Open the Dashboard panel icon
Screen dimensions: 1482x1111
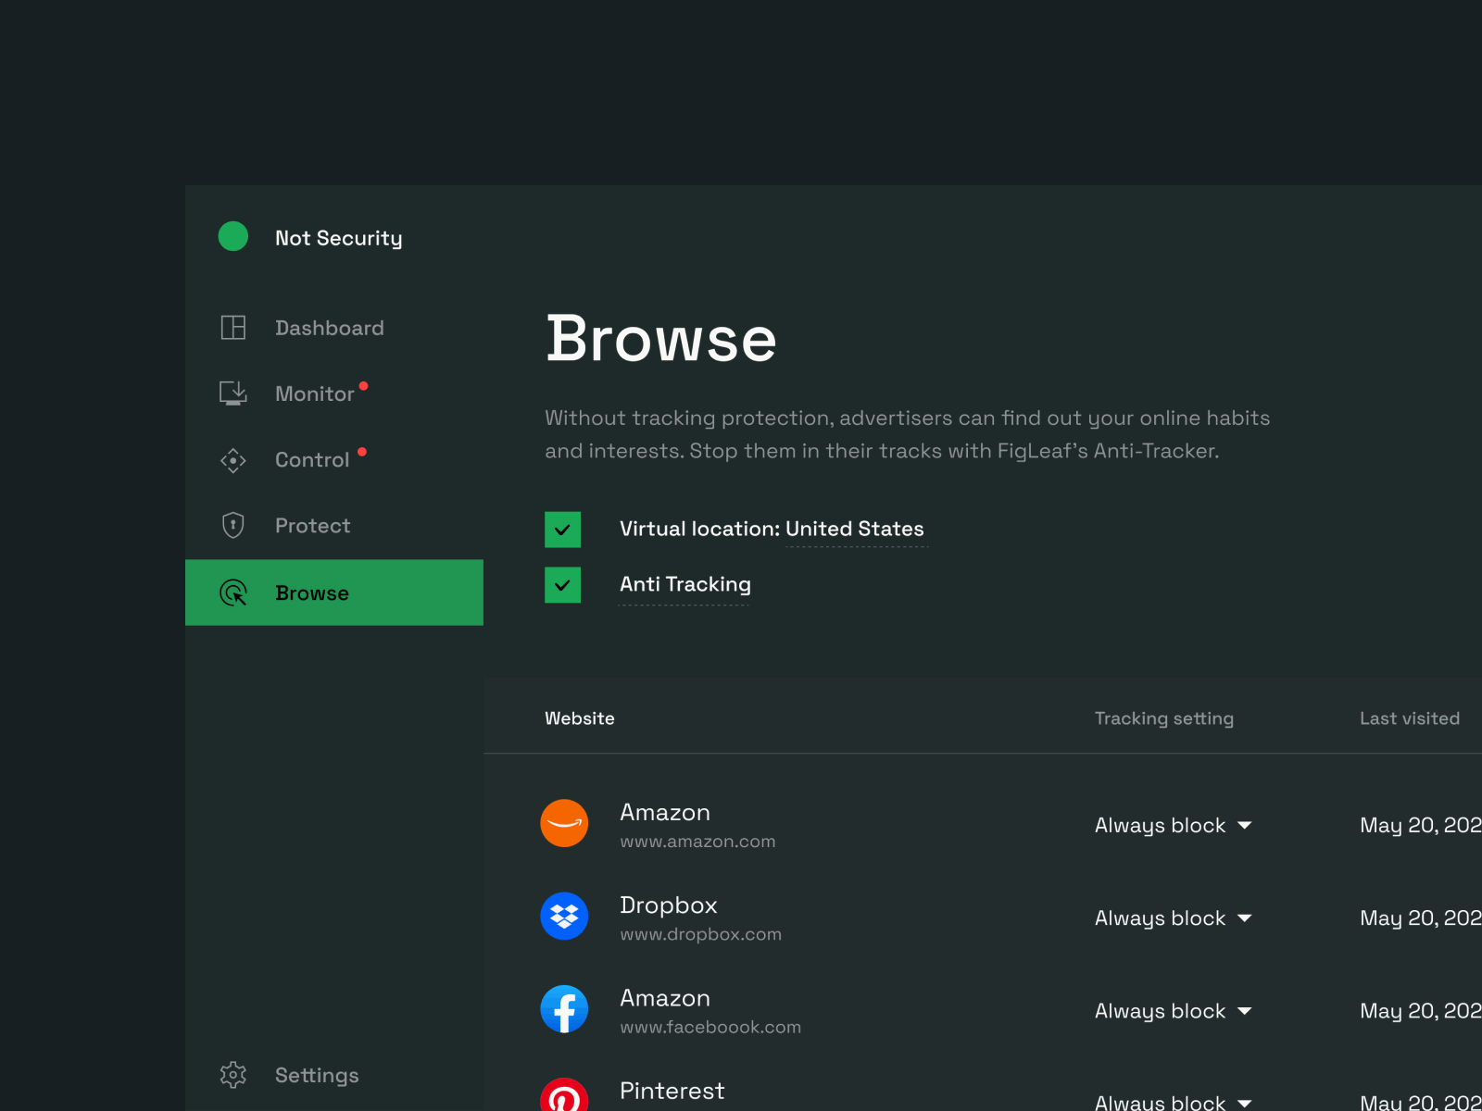[232, 327]
